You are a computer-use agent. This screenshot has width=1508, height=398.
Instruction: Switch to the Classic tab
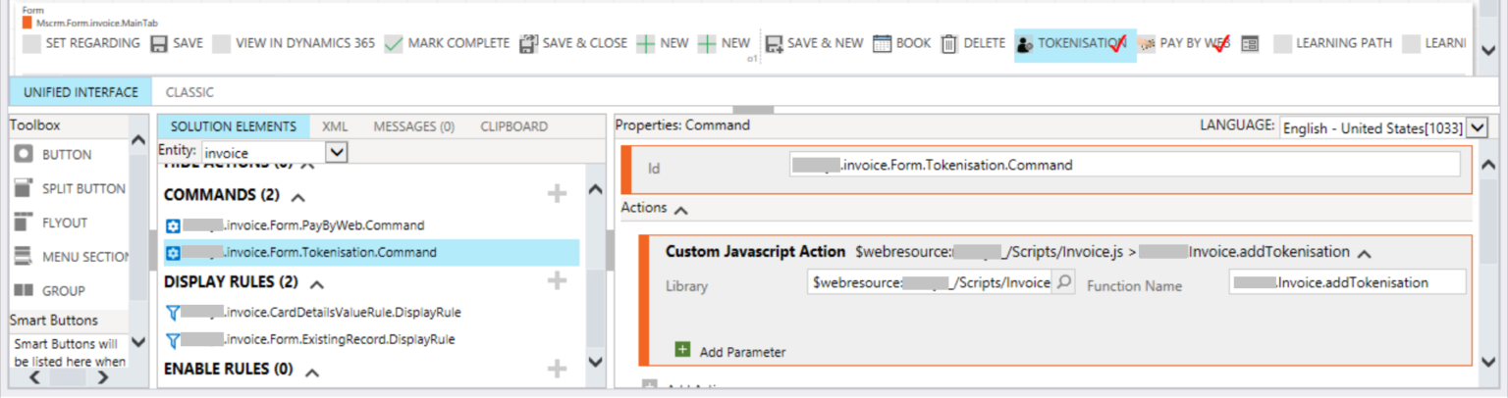(x=189, y=92)
